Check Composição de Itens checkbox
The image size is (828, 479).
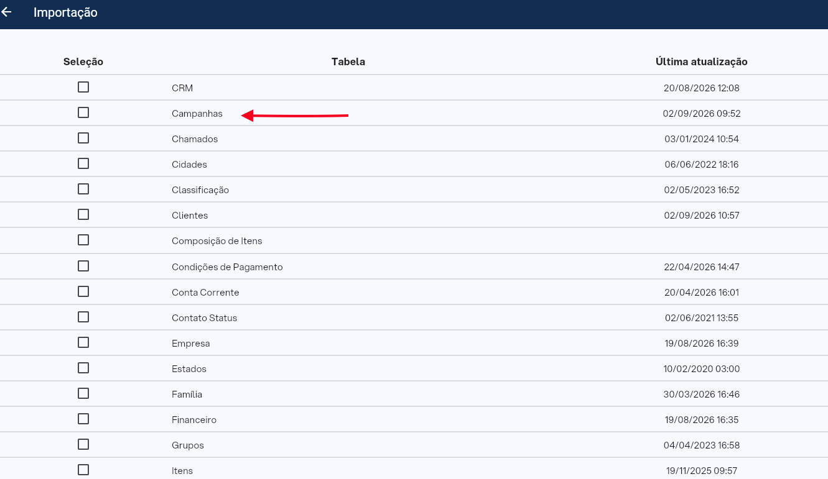(83, 240)
